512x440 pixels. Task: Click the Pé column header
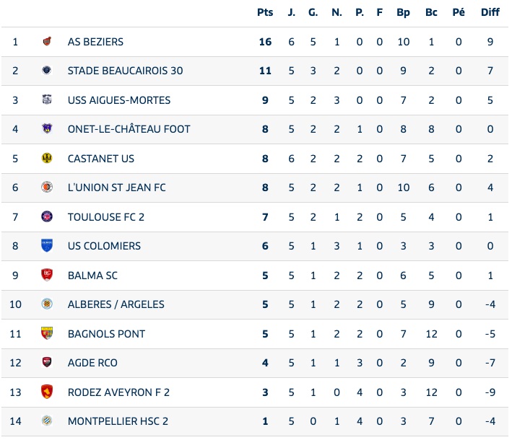(x=459, y=12)
